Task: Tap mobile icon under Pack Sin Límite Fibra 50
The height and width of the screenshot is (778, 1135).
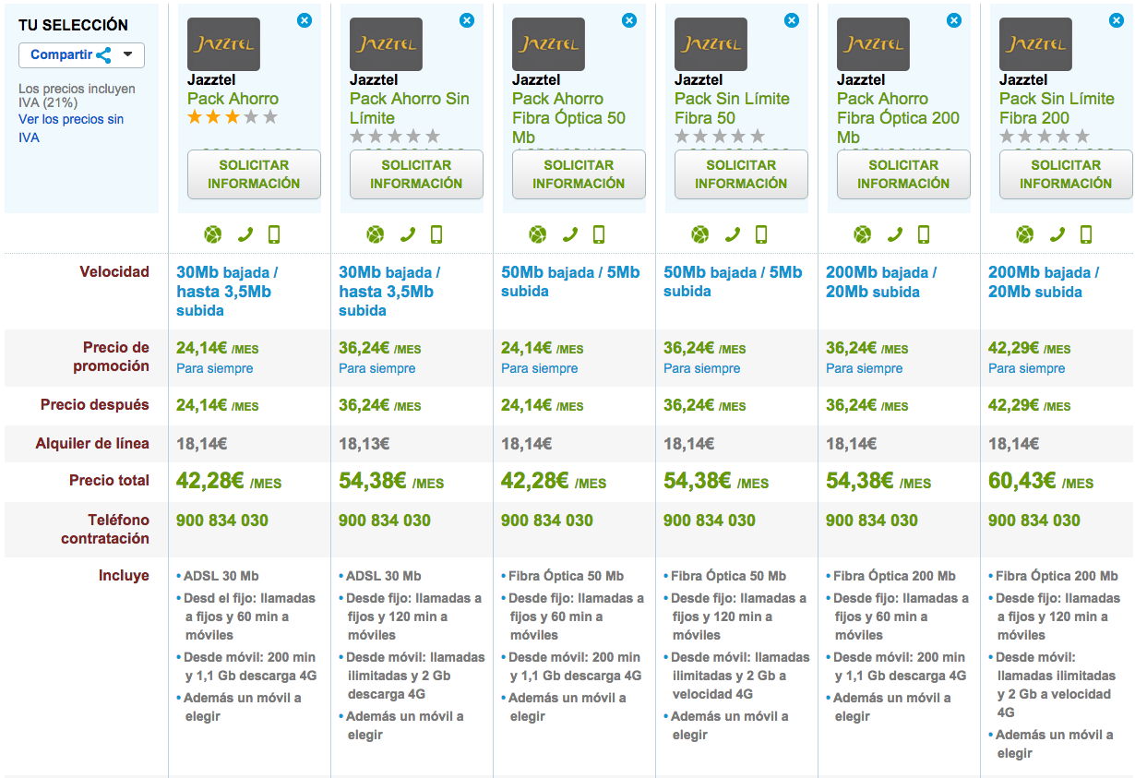Action: point(761,234)
